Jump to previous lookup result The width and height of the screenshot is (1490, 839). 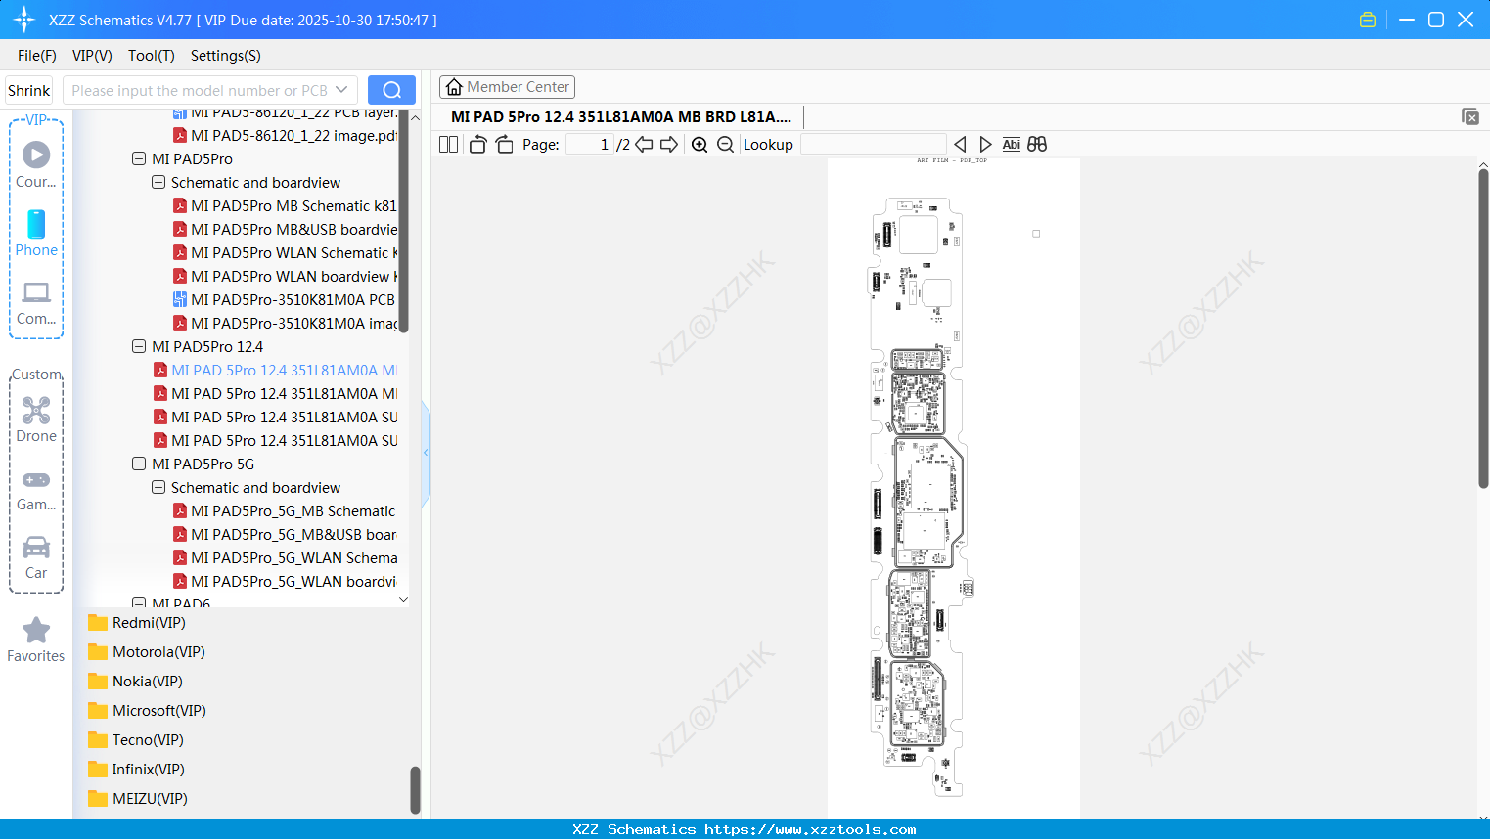click(x=960, y=145)
